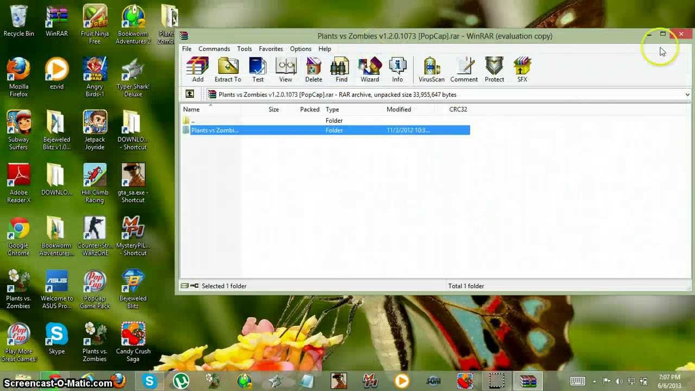This screenshot has height=391, width=695.
Task: Click the SFX toolbar icon
Action: click(522, 70)
